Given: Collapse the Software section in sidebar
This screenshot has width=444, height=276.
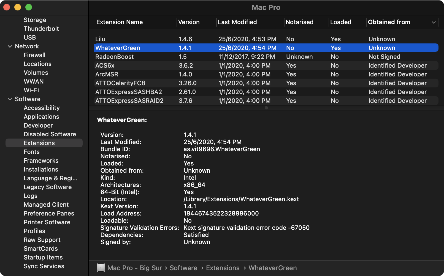Looking at the screenshot, I should click(10, 99).
